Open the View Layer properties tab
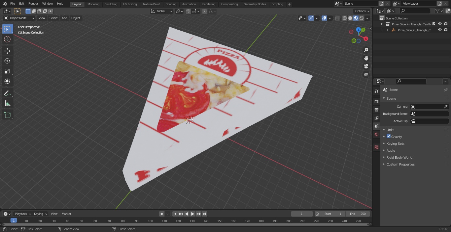 point(376,118)
